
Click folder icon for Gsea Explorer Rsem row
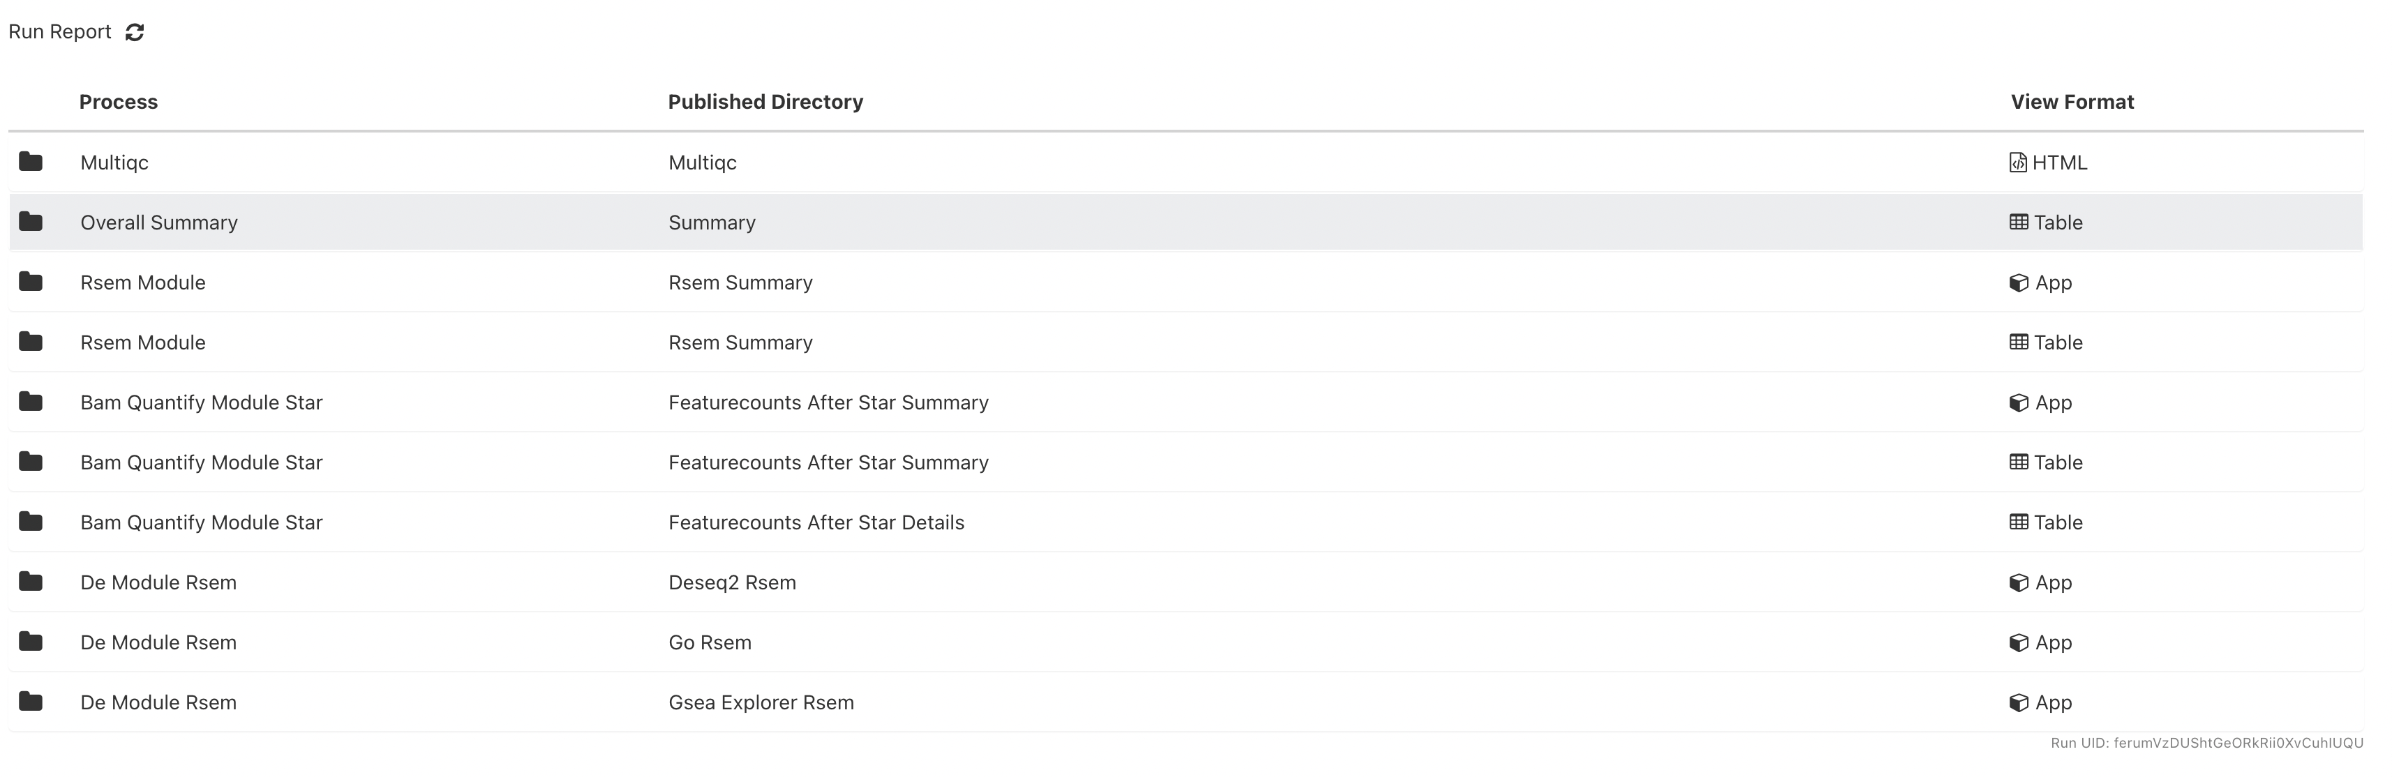31,702
